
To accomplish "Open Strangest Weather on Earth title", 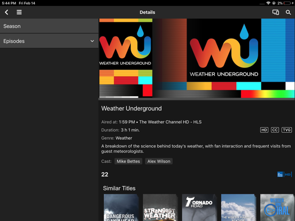I will click(160, 208).
